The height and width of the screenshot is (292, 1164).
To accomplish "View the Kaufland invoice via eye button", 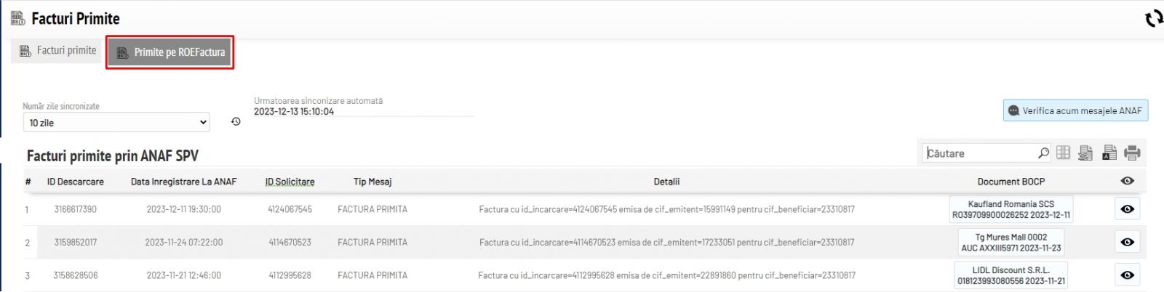I will click(x=1127, y=209).
